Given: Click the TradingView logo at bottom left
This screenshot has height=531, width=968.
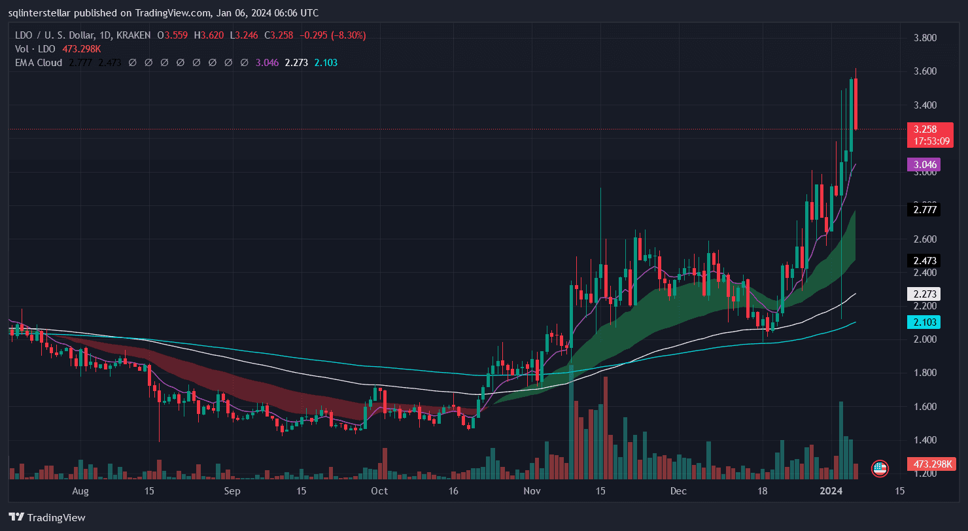Looking at the screenshot, I should pyautogui.click(x=46, y=517).
